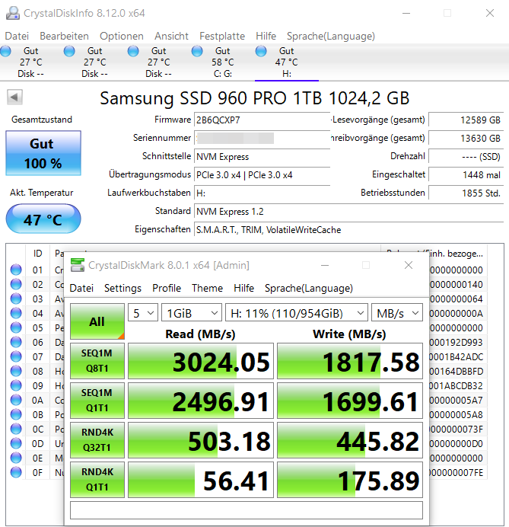The height and width of the screenshot is (527, 509).
Task: Click the status orb for SMART attribute 06
Action: (x=16, y=342)
